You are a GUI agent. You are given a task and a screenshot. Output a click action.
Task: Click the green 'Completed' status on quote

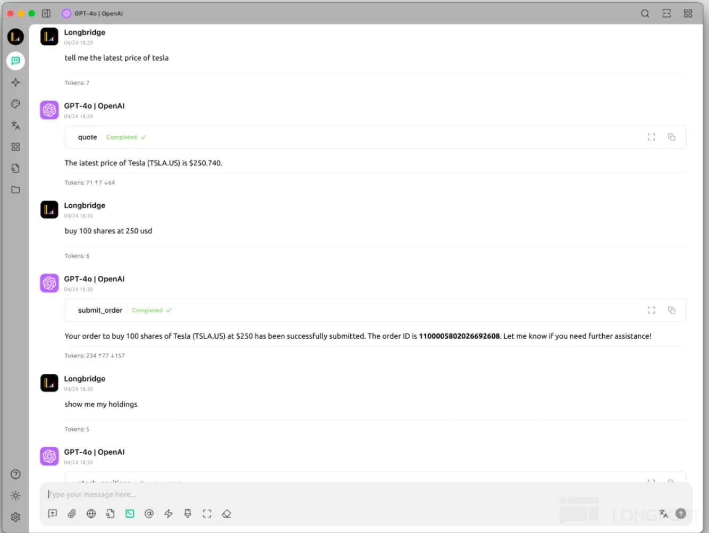[126, 137]
